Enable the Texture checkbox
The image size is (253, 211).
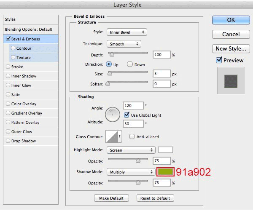pyautogui.click(x=13, y=57)
